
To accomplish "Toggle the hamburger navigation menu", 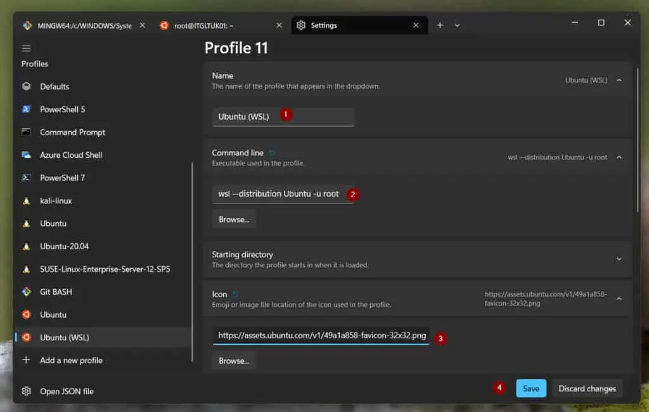I will tap(26, 48).
